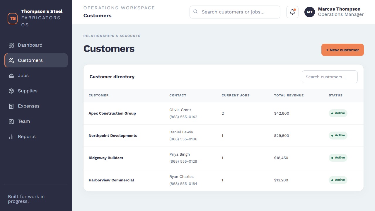
Task: Click the Dashboard grid icon
Action: pos(11,45)
